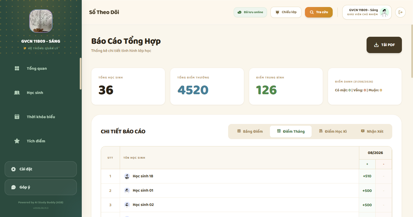The width and height of the screenshot is (413, 217).
Task: Click the cloud icon in Đã lưu online
Action: (240, 12)
